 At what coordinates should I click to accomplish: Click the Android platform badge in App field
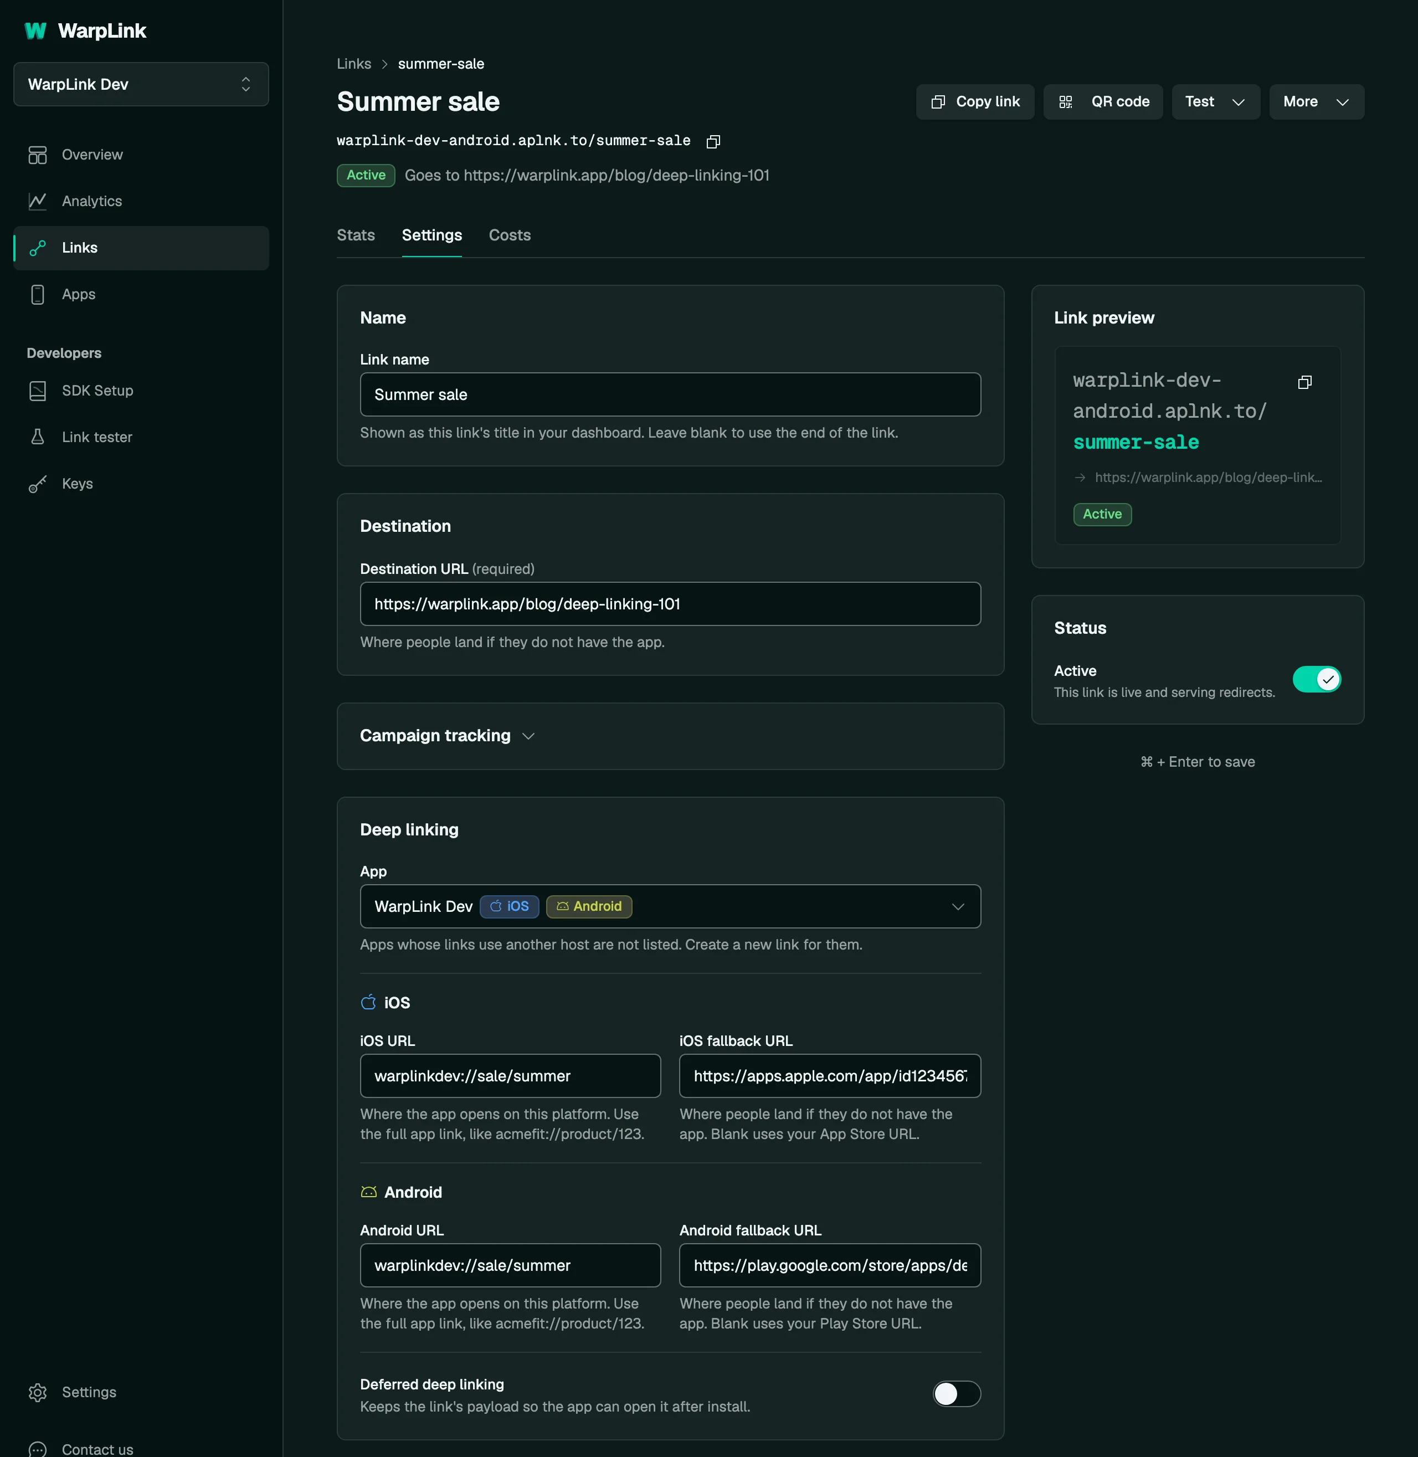point(589,906)
